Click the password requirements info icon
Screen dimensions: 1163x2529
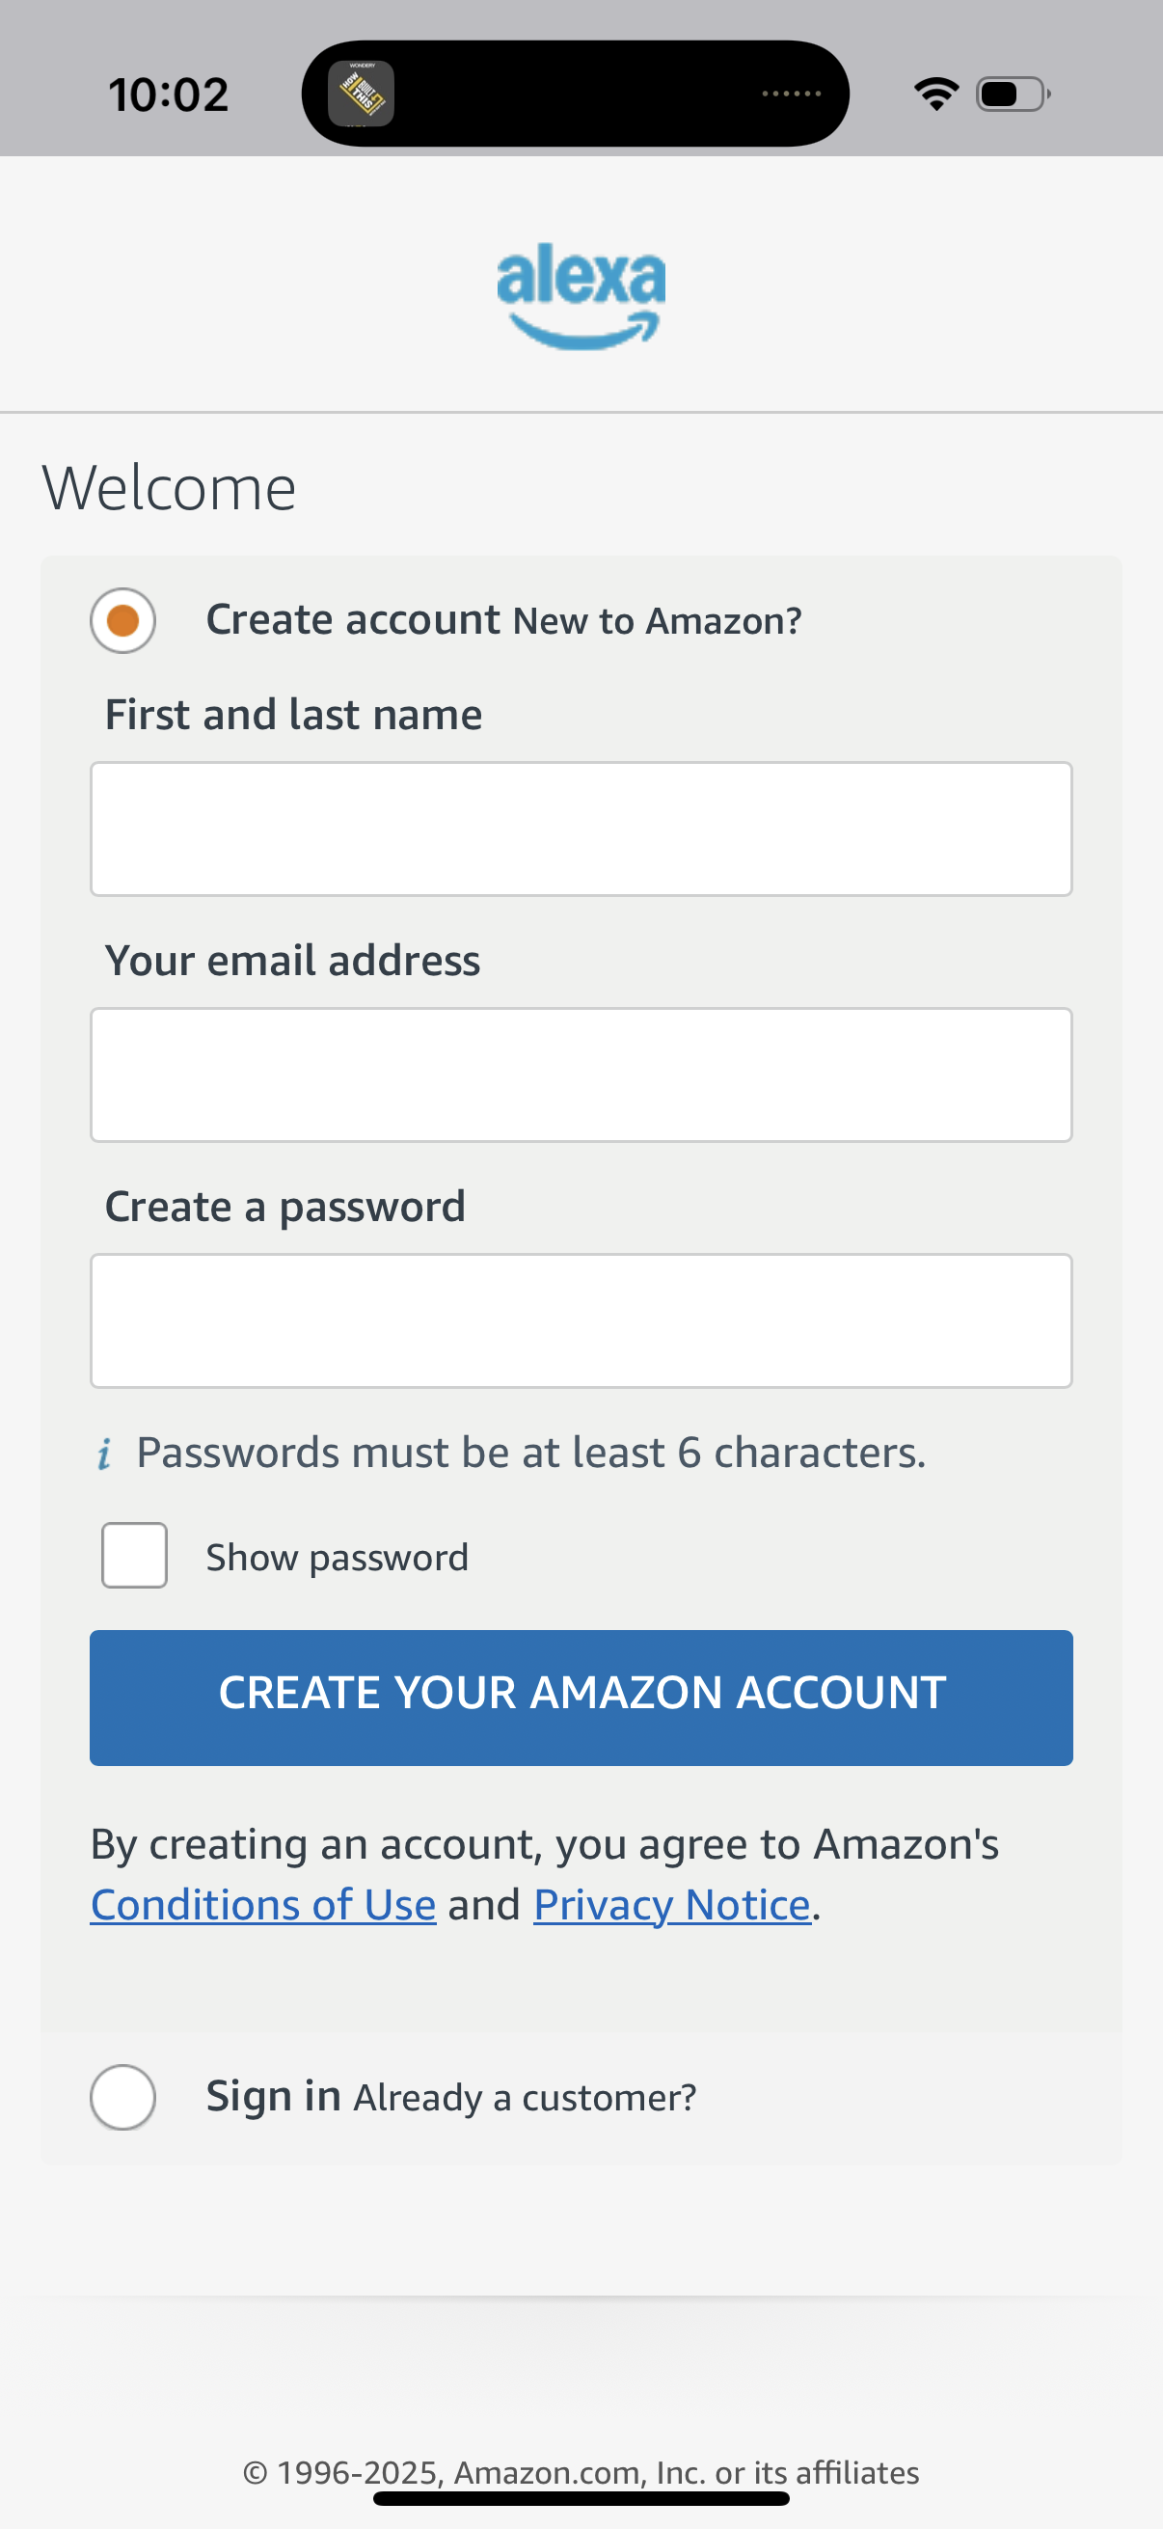point(105,1452)
